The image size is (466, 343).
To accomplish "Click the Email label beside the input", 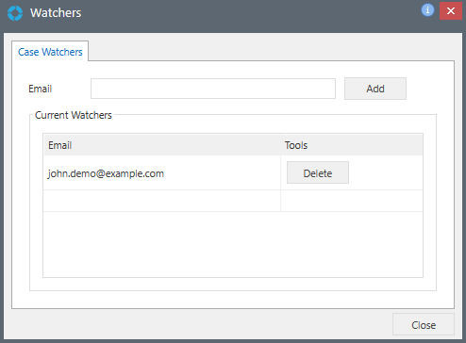I will 40,89.
